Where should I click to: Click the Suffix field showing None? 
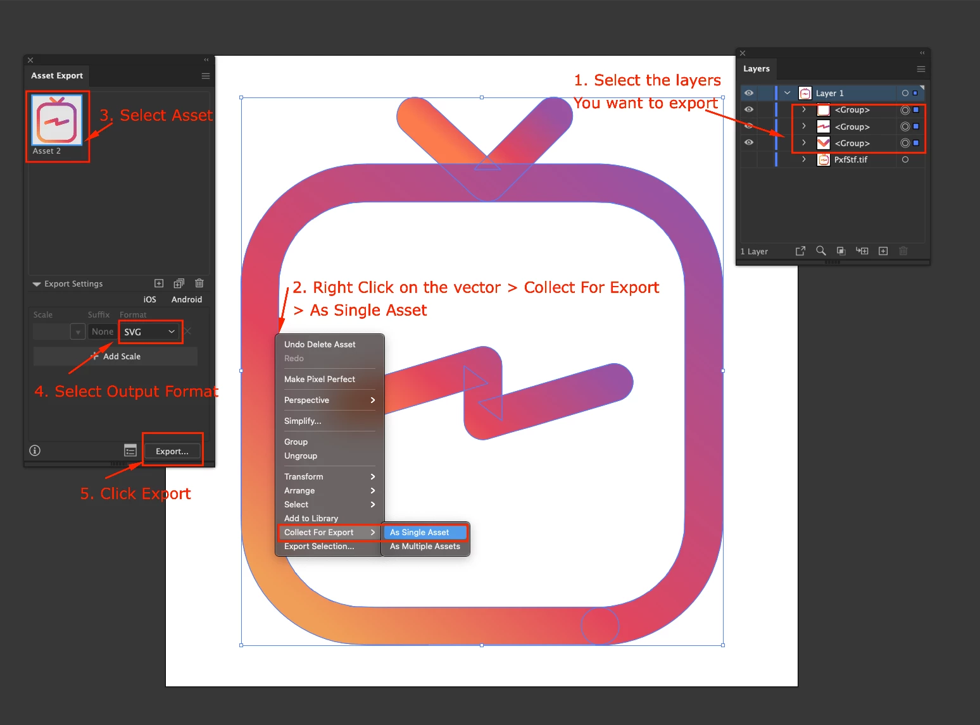[x=103, y=332]
